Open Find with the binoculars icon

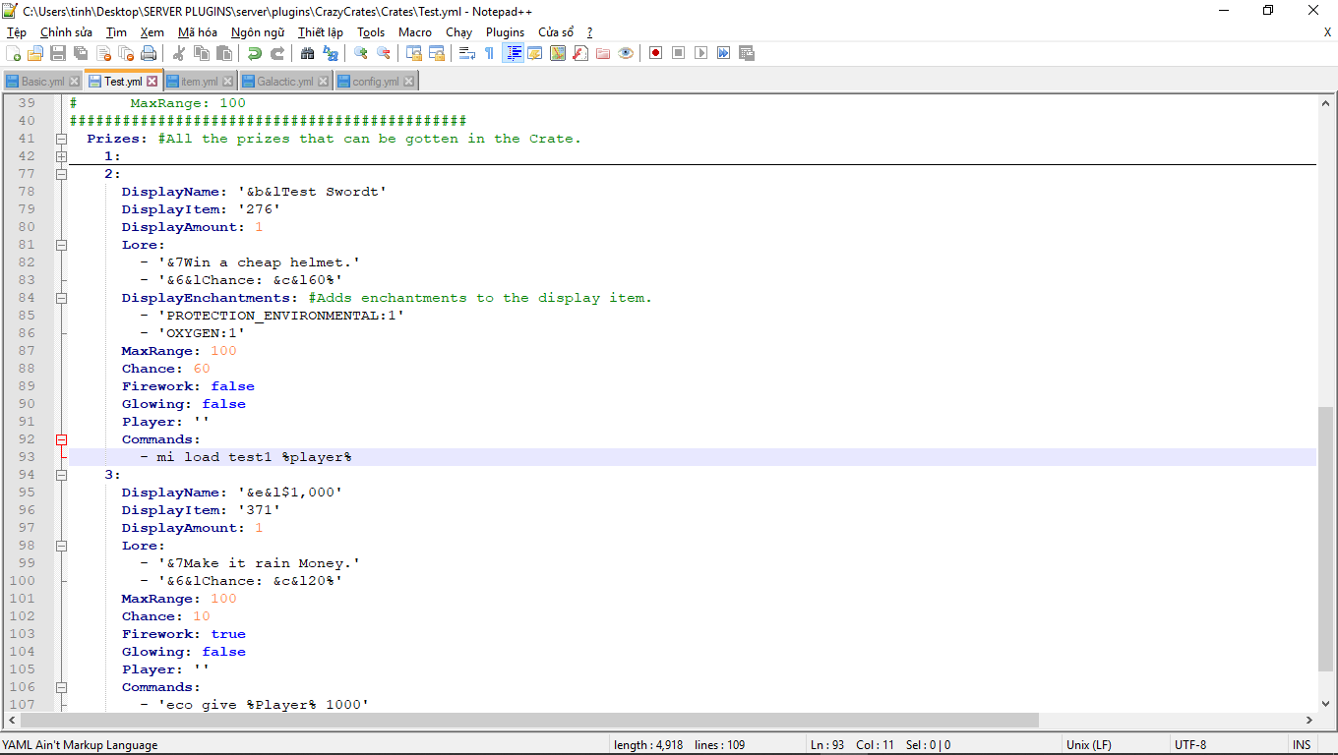click(308, 53)
